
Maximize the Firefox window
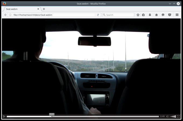coord(174,3)
